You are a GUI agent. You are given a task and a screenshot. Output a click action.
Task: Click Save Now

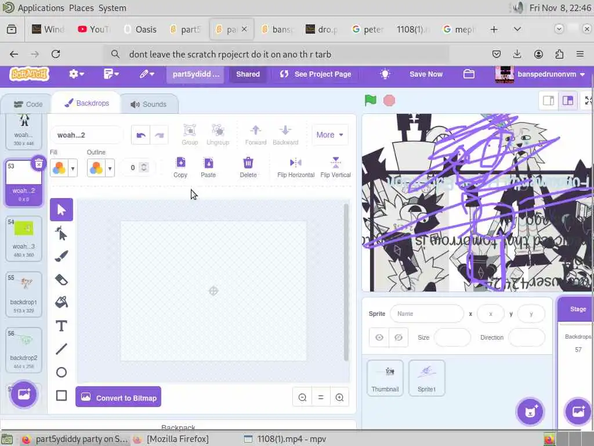pos(426,74)
